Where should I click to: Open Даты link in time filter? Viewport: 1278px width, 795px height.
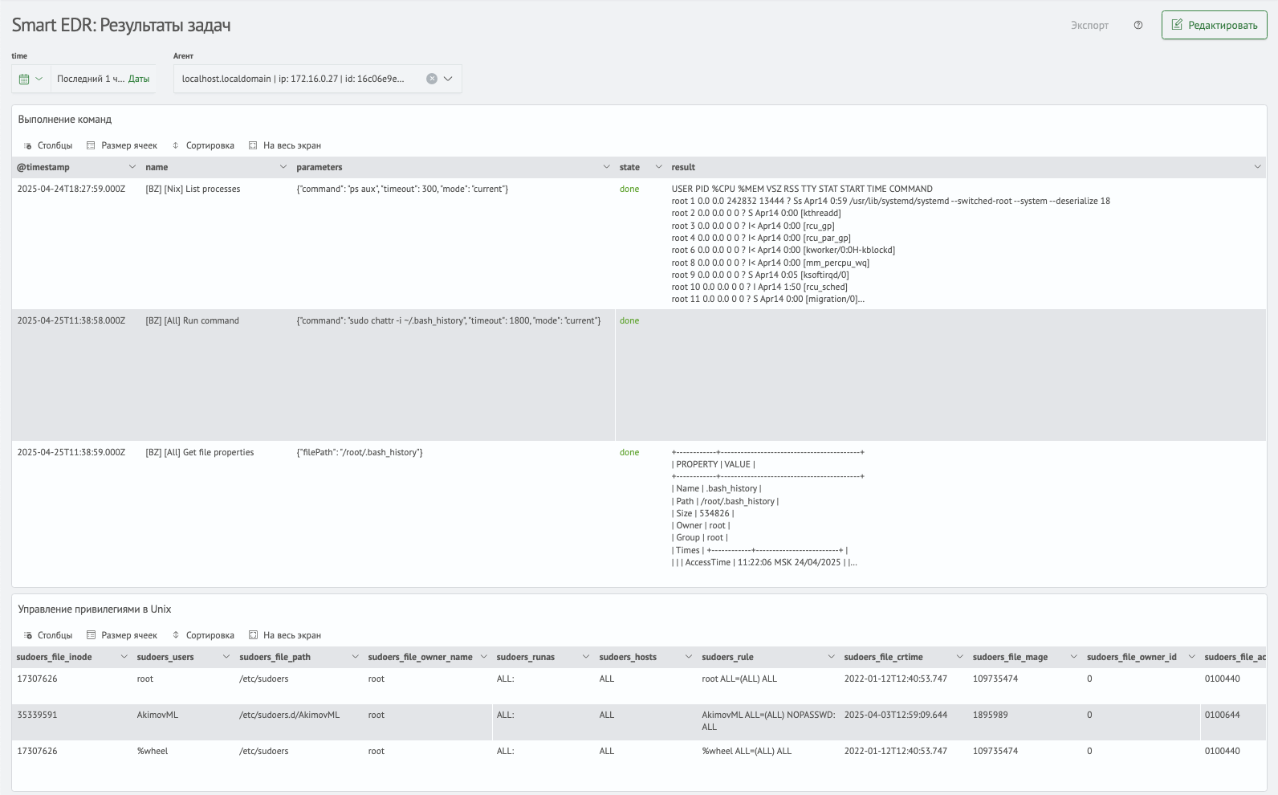(139, 79)
